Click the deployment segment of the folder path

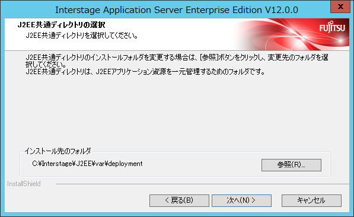click(126, 164)
